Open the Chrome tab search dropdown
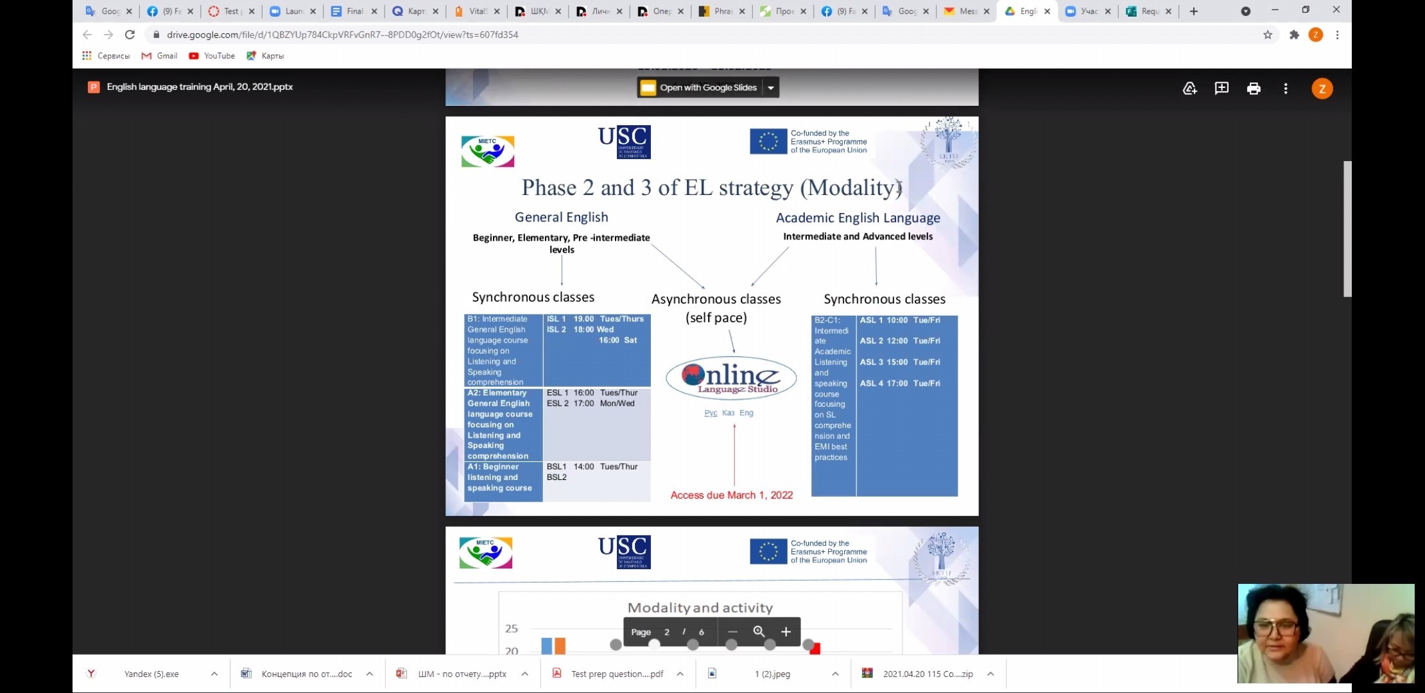 pos(1245,11)
